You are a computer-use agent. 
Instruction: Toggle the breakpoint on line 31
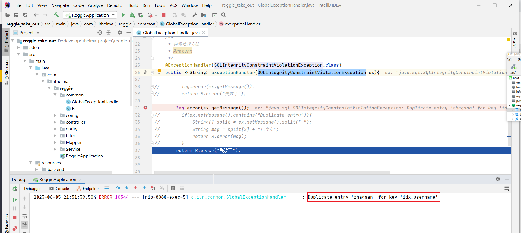point(145,108)
